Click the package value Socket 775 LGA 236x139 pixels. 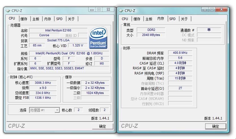[x=58, y=40]
